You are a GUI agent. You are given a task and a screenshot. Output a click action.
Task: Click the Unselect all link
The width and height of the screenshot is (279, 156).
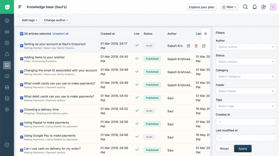[x=60, y=34]
